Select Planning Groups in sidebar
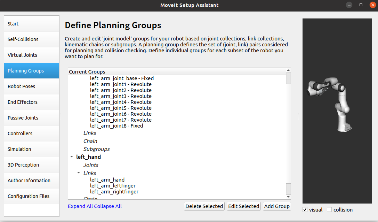 click(x=32, y=71)
